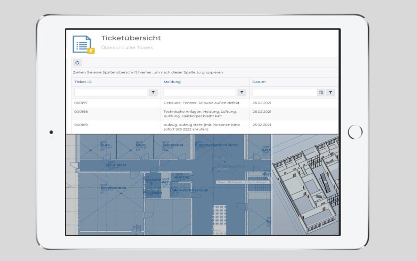The image size is (417, 261).
Task: Click the Ticketübersicht page title
Action: point(131,38)
